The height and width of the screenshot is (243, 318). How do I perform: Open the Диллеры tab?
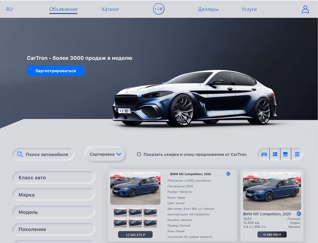208,9
